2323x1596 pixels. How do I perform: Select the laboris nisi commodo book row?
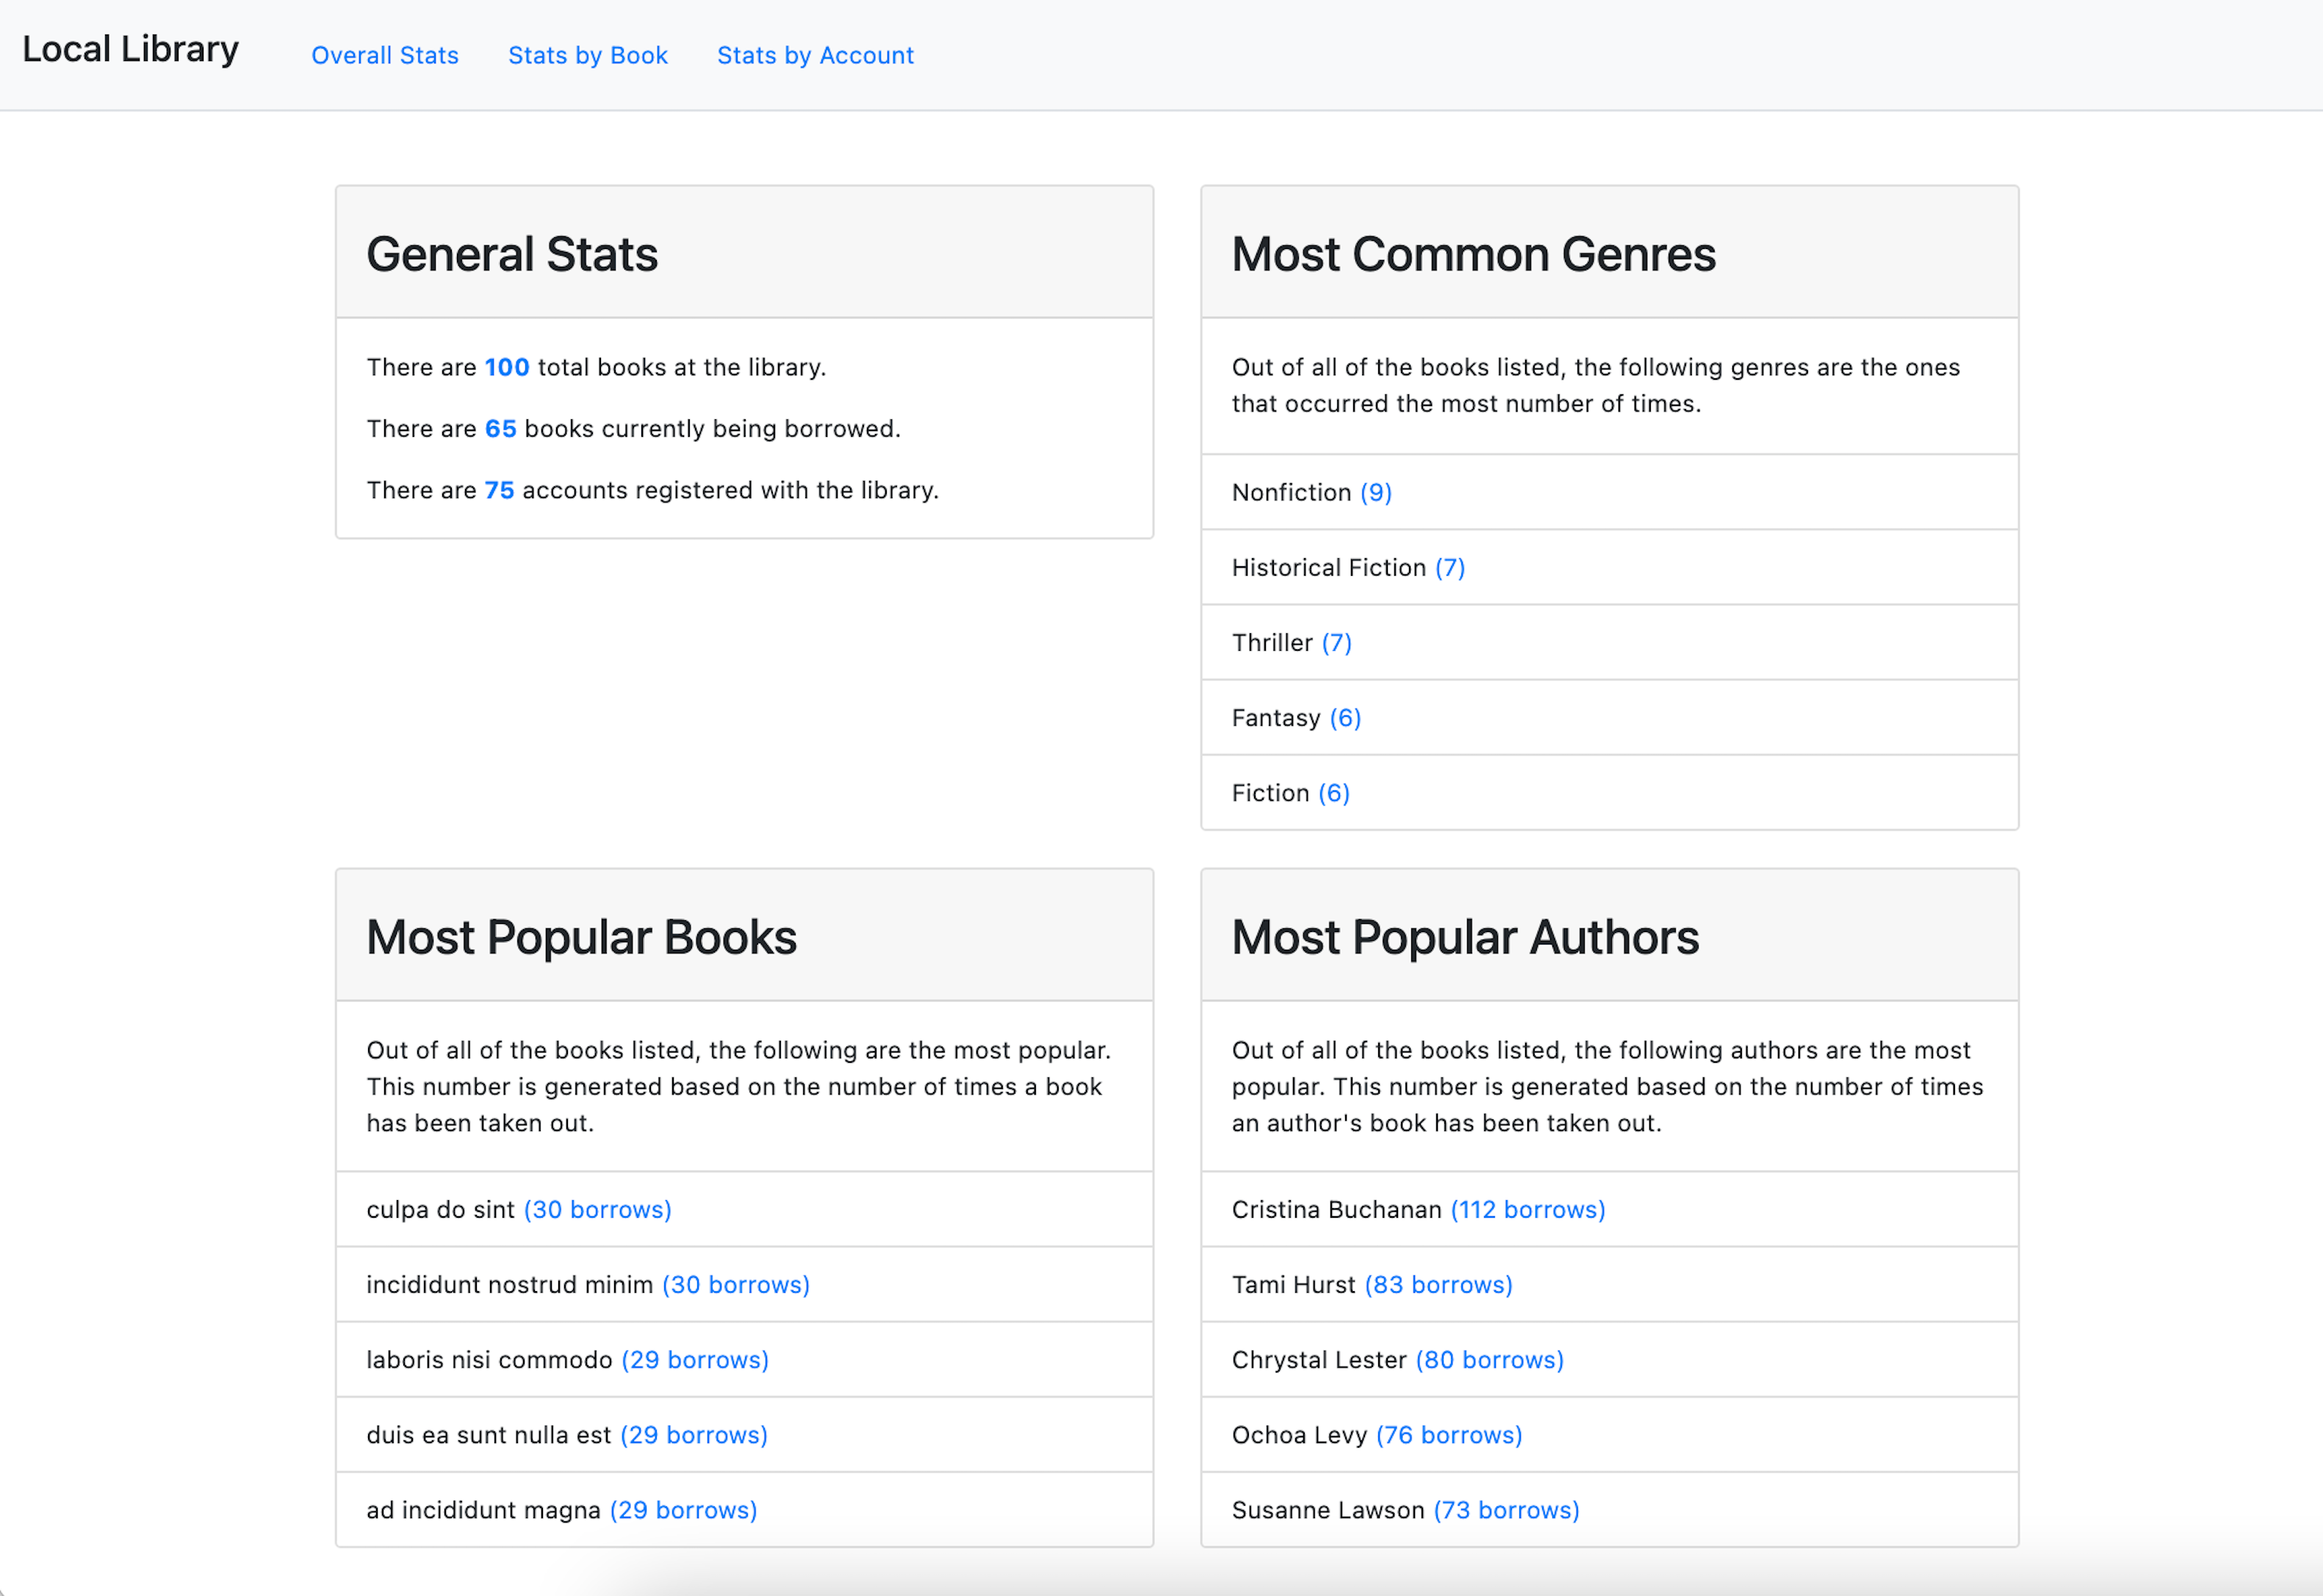[x=744, y=1359]
